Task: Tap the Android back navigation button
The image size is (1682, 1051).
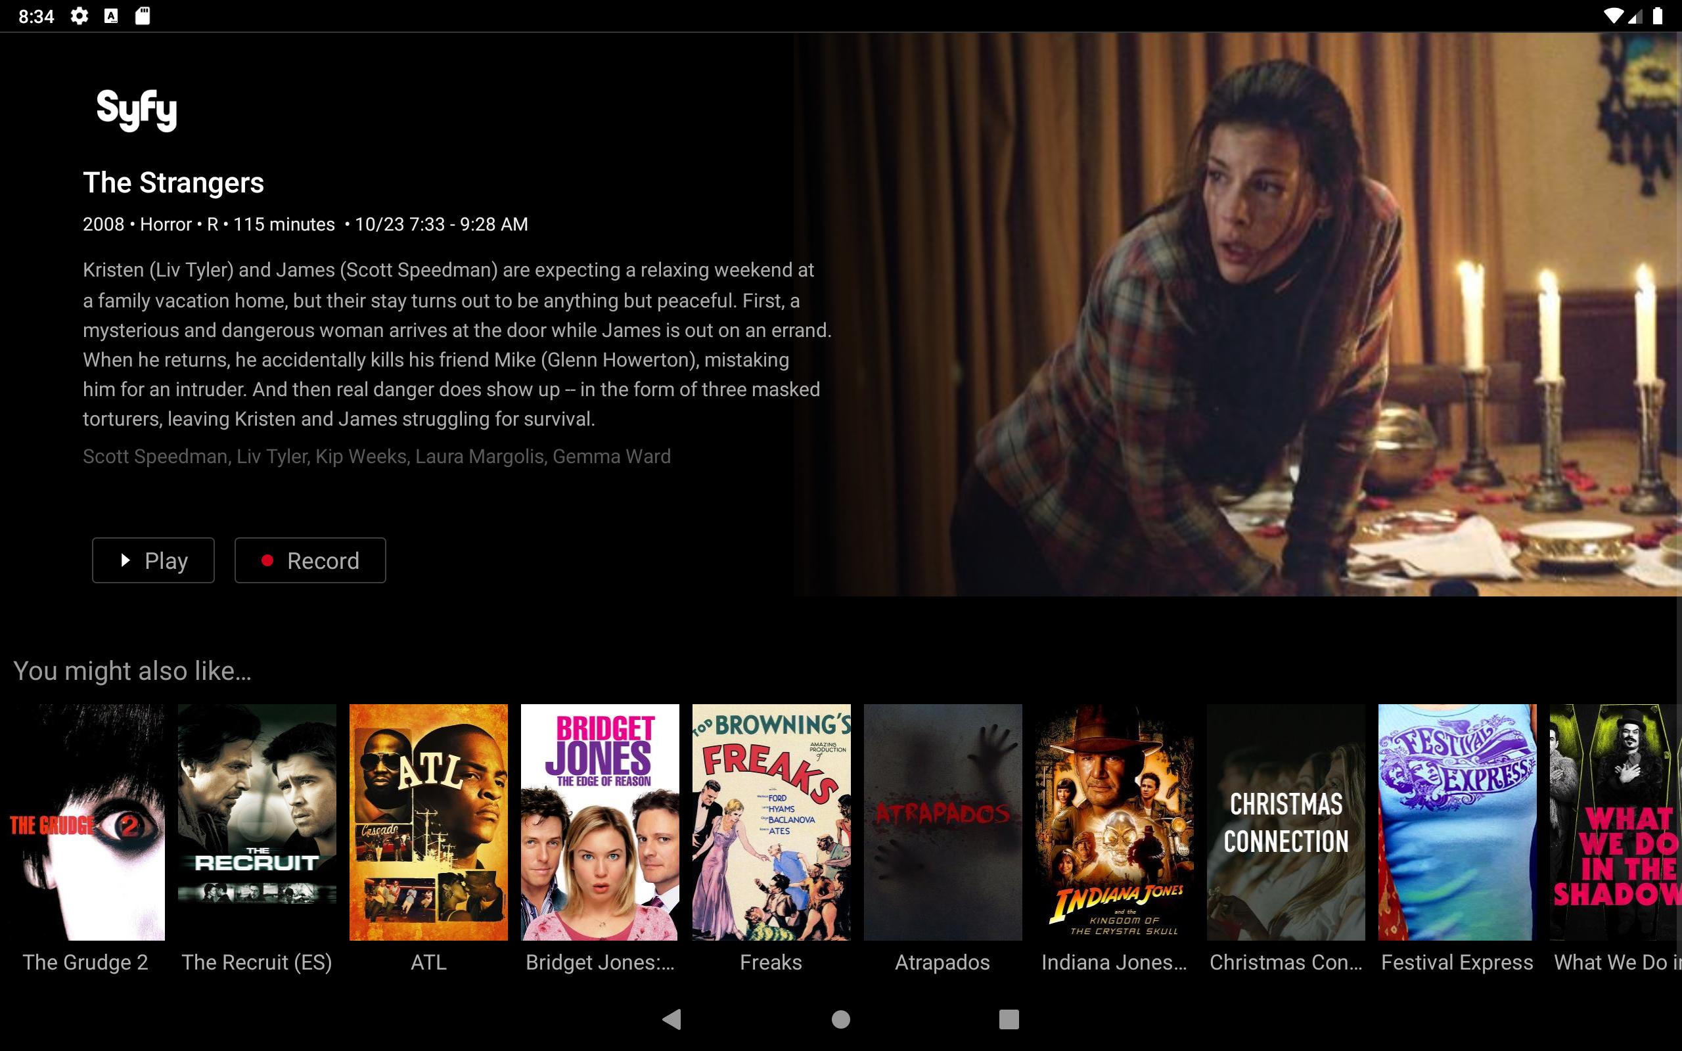Action: coord(672,1019)
